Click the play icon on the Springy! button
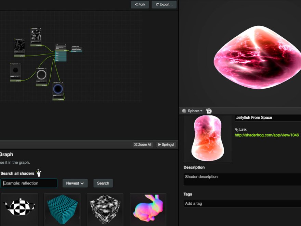Image resolution: width=301 pixels, height=226 pixels. 160,144
